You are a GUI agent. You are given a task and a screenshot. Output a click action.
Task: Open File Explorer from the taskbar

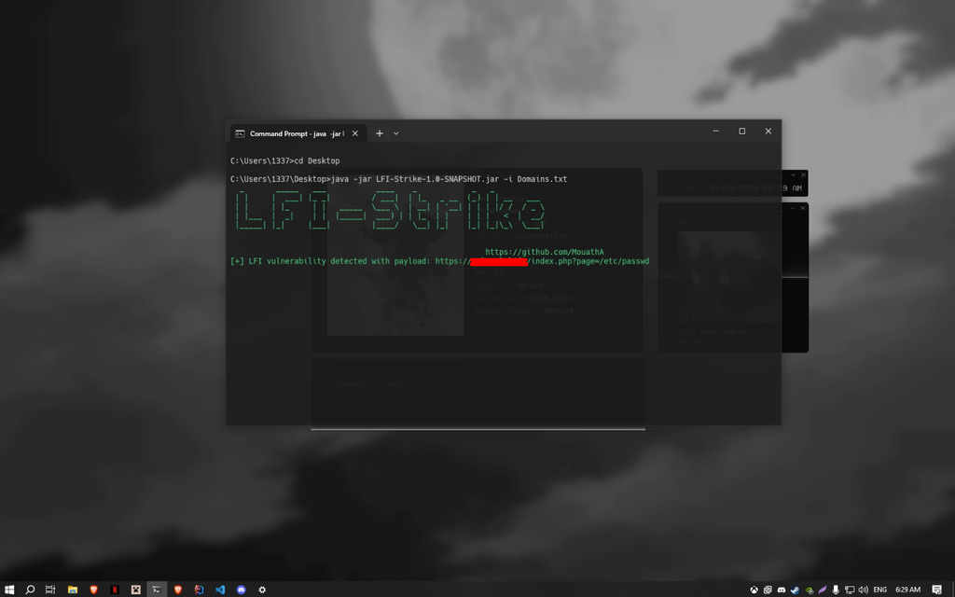73,590
